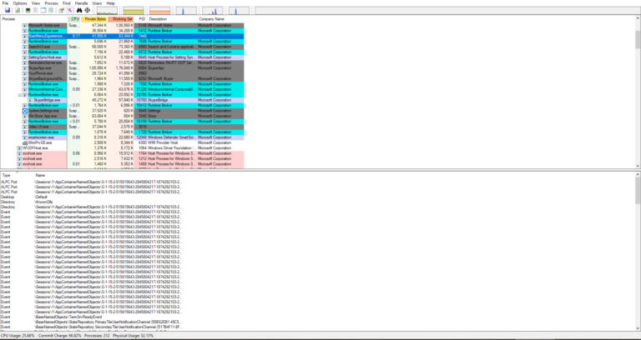Click the icon beside Microsoft.Notes.exe
The width and height of the screenshot is (641, 340).
point(25,25)
